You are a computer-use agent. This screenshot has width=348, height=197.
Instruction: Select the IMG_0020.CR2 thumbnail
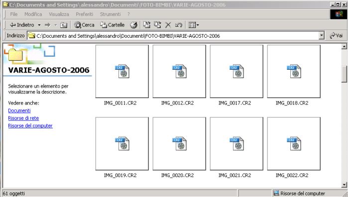click(x=179, y=144)
